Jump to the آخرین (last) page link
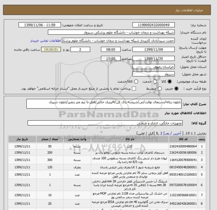Viewport: 217px width, 210px height. tap(177, 133)
